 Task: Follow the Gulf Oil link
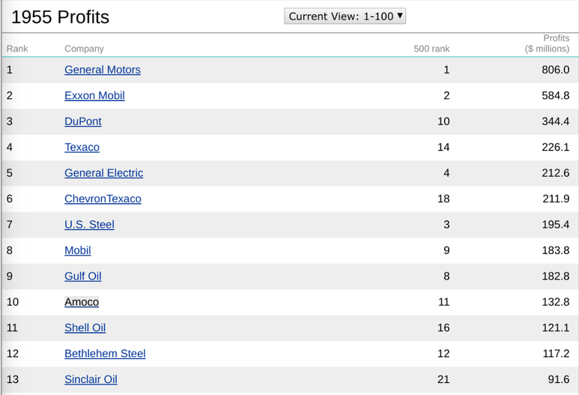point(83,277)
